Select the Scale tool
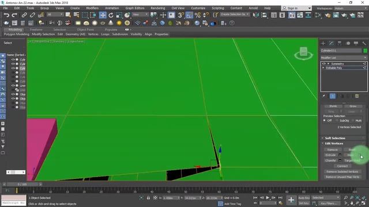The width and height of the screenshot is (369, 207). (119, 16)
